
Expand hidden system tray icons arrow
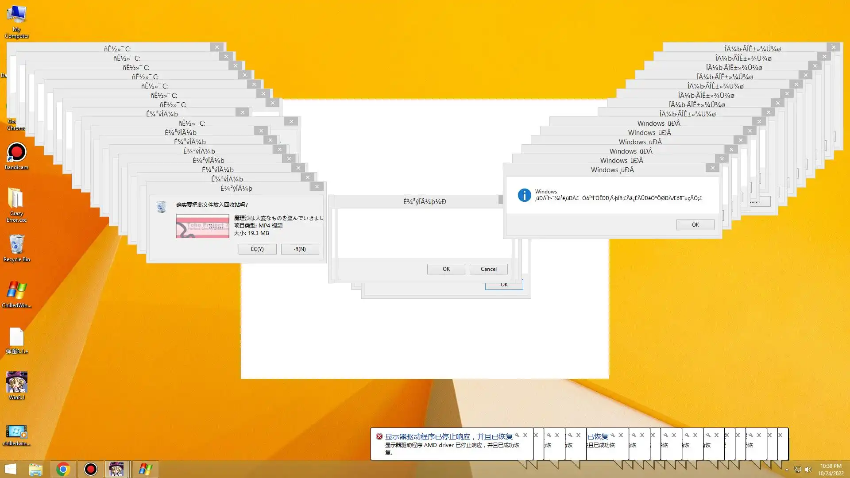coord(787,470)
